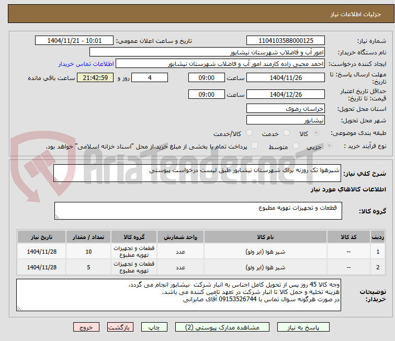Click the phone number 09153526744 in notes
The width and height of the screenshot is (395, 341).
click(238, 299)
